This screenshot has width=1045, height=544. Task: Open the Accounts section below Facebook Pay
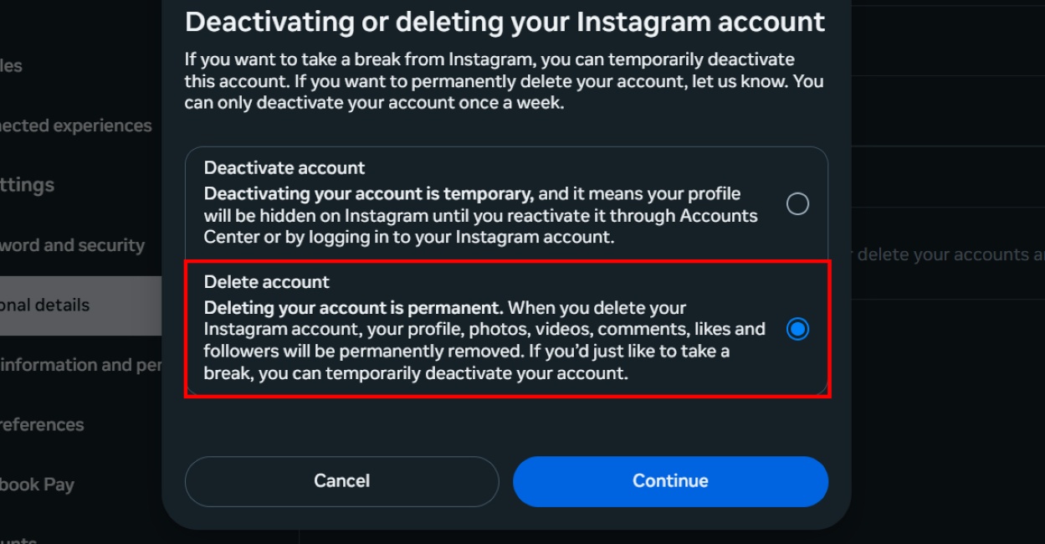tap(21, 540)
